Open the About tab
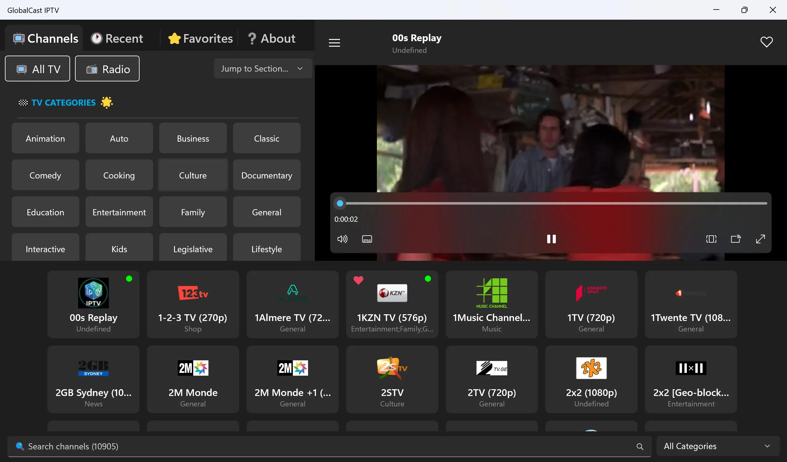This screenshot has height=462, width=787. (x=271, y=38)
